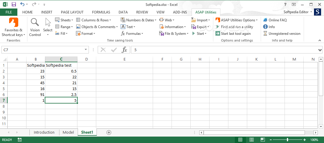This screenshot has height=143, width=324.
Task: Click inside the Name Box showing C7
Action: [42, 50]
